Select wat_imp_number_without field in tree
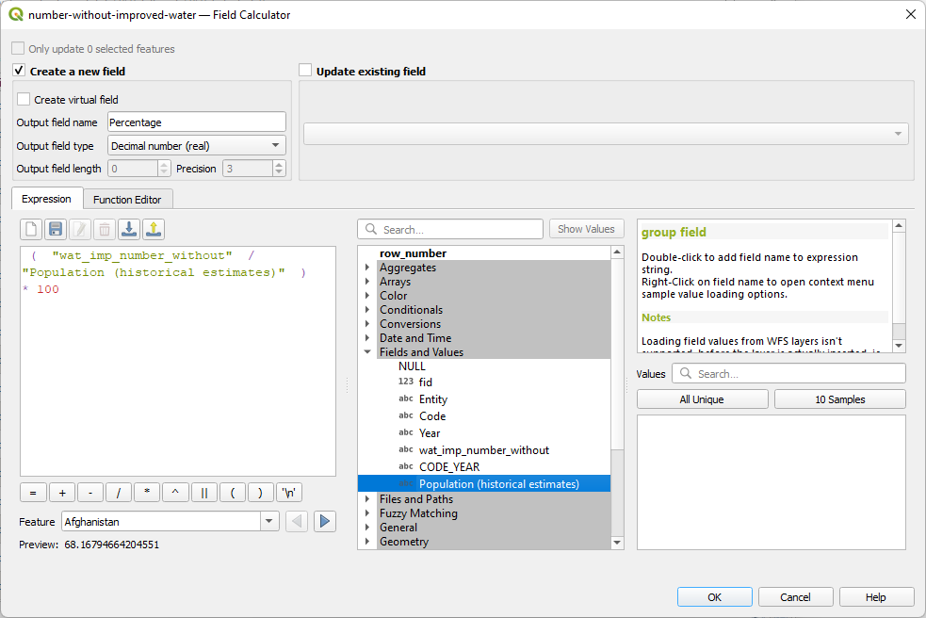Screen dimensions: 926x618 point(483,450)
